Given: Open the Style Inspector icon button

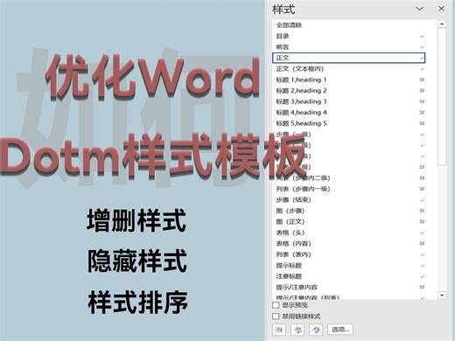Looking at the screenshot, I should (x=297, y=330).
